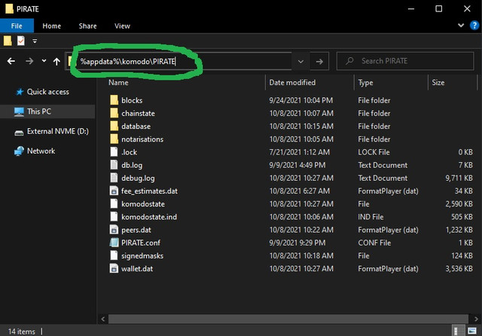Sort by Size column header
This screenshot has height=336, width=482.
click(453, 82)
